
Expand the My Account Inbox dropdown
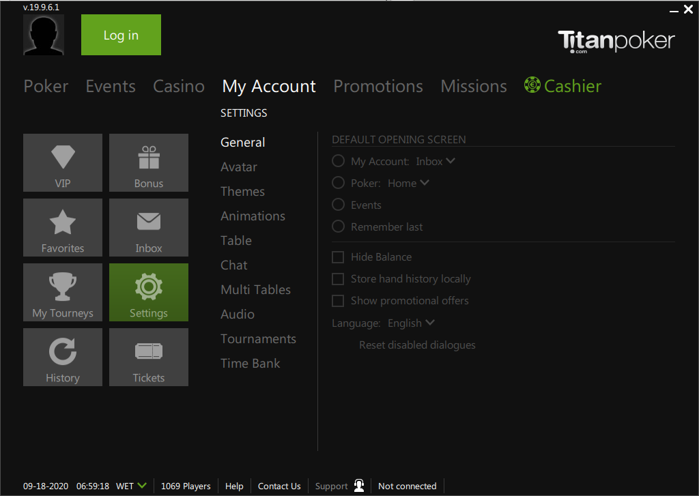click(x=436, y=161)
